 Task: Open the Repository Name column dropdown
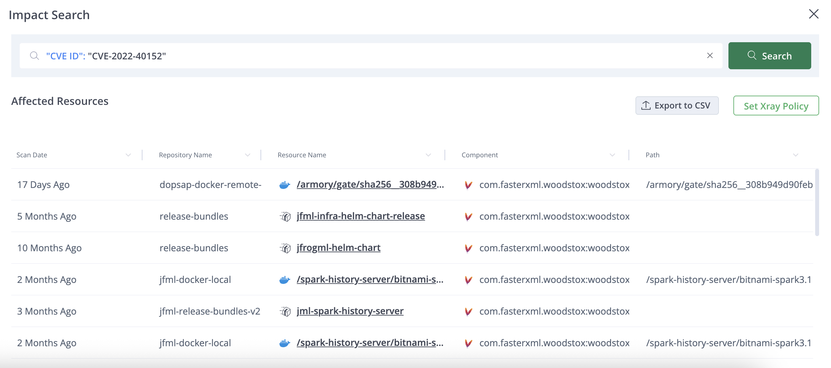248,155
